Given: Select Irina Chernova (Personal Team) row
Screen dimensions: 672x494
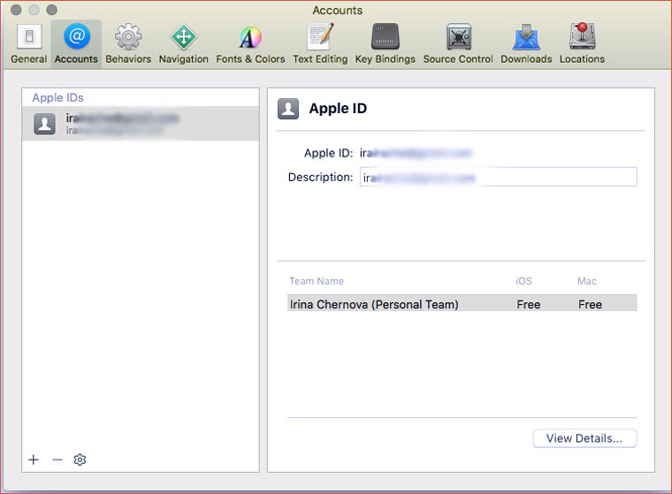Looking at the screenshot, I should pyautogui.click(x=462, y=304).
